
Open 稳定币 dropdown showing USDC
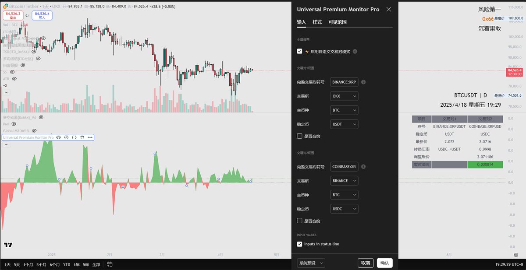(x=344, y=209)
